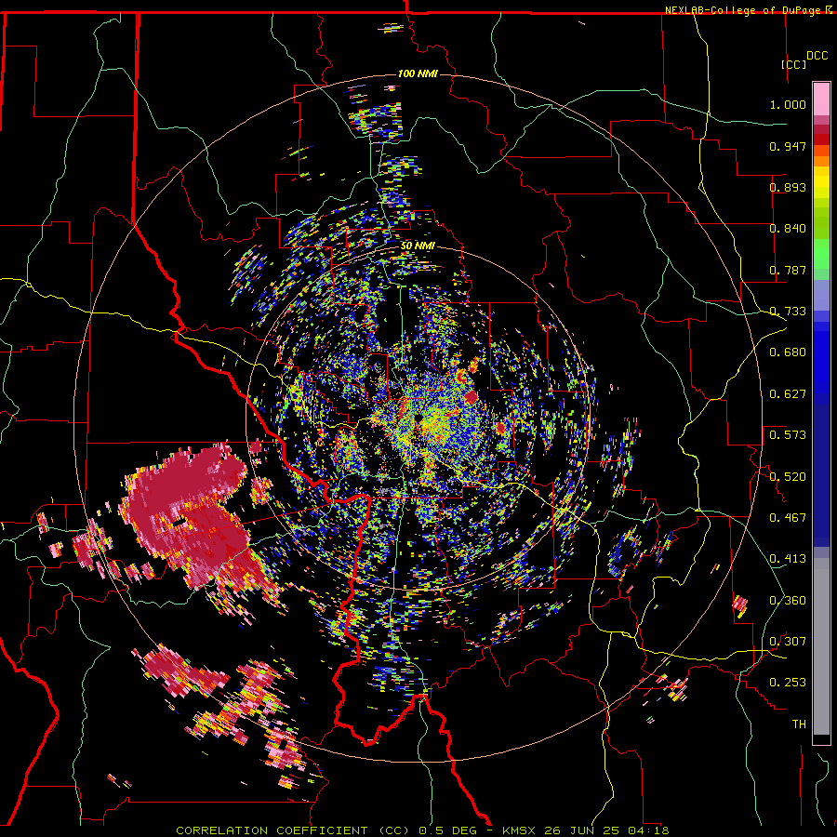Click the [CC] product label

pos(794,64)
